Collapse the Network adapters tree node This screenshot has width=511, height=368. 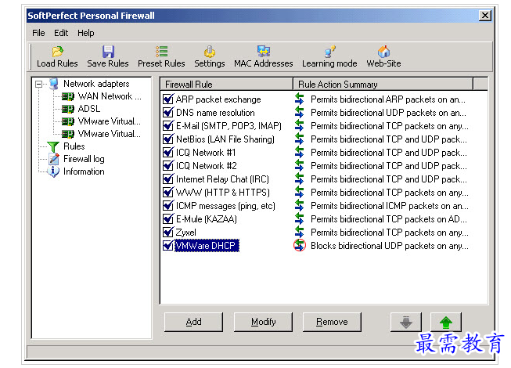click(x=39, y=84)
